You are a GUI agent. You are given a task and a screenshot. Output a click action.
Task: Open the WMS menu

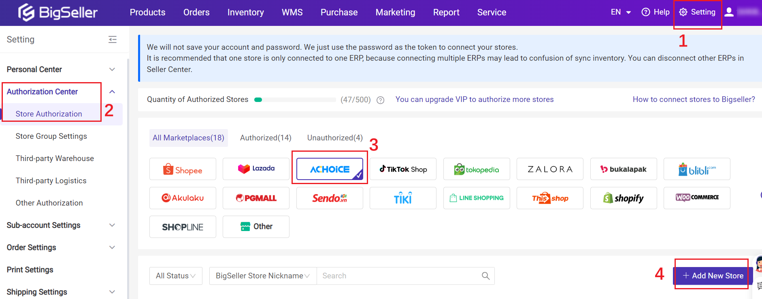click(292, 12)
